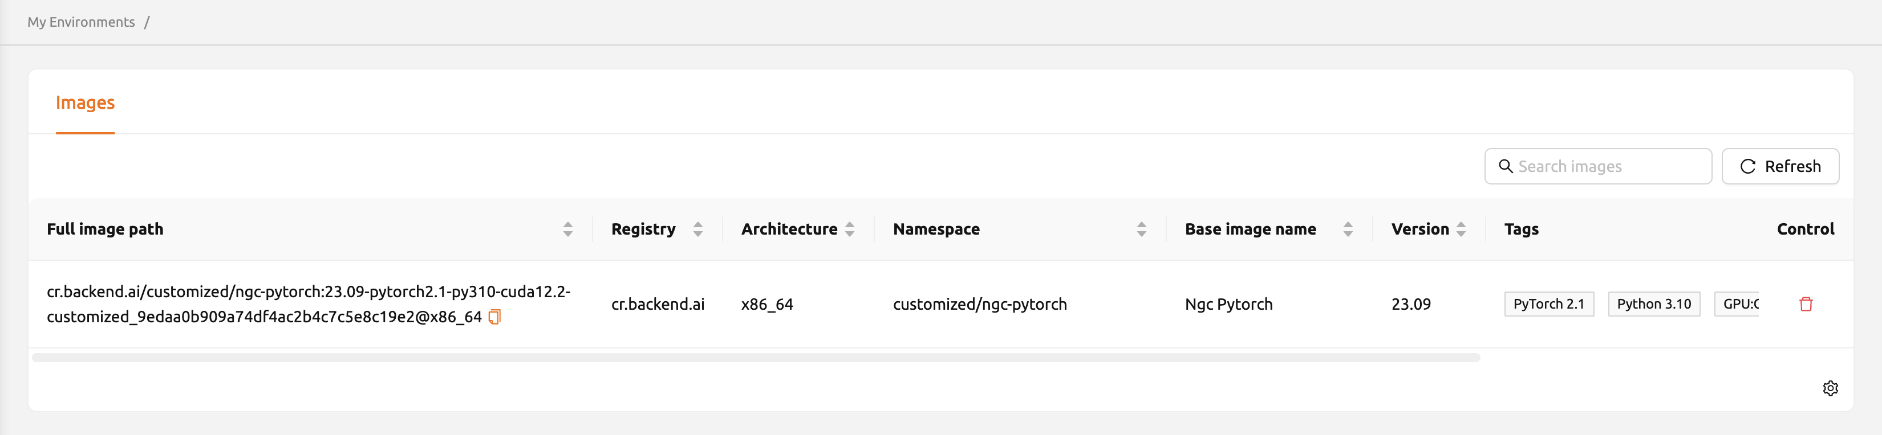Click the cr.backend.ai registry cell
This screenshot has height=435, width=1882.
[x=658, y=305]
